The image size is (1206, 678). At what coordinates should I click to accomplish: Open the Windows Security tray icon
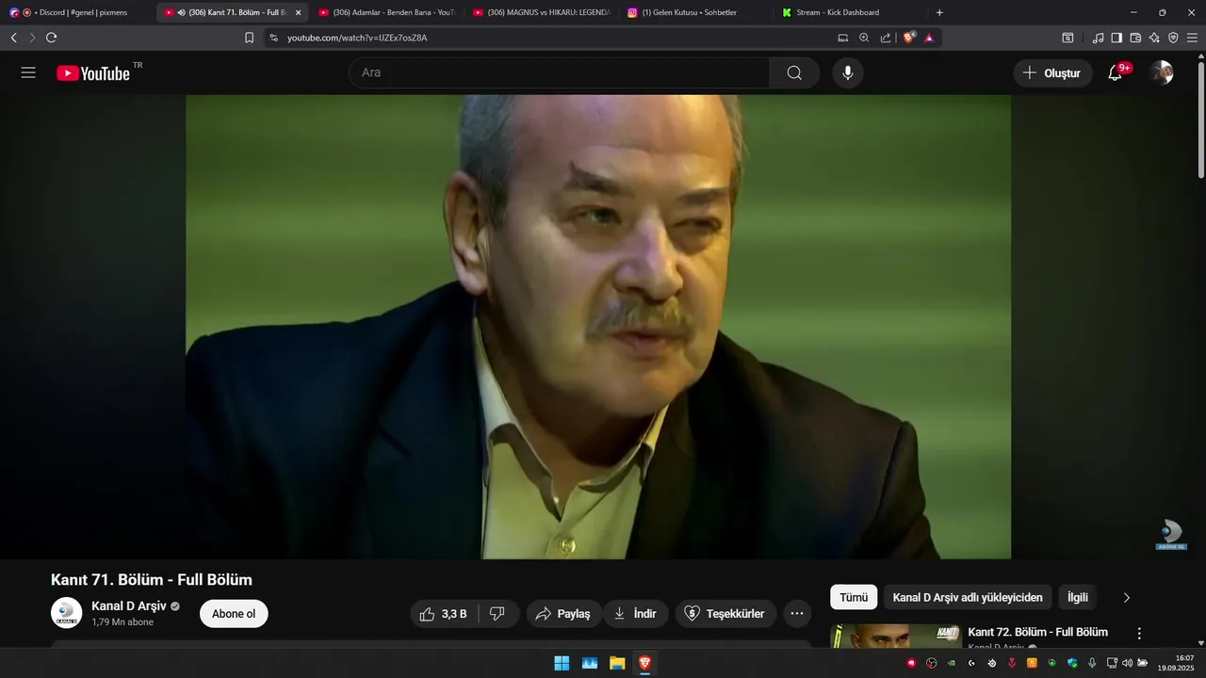(x=1072, y=663)
